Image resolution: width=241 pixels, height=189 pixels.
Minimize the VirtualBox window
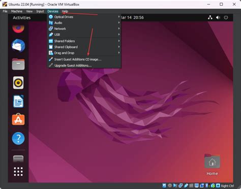point(208,4)
